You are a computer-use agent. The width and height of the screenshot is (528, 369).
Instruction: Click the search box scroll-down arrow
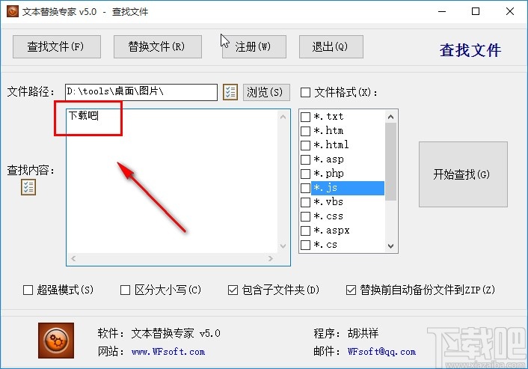(x=283, y=246)
